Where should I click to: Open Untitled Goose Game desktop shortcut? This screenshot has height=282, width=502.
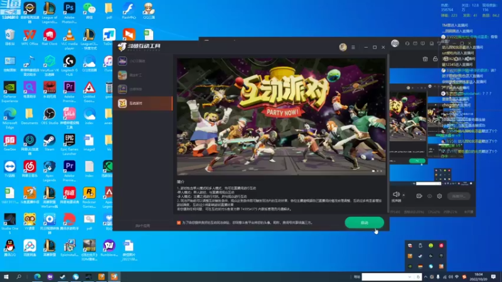[x=89, y=92]
